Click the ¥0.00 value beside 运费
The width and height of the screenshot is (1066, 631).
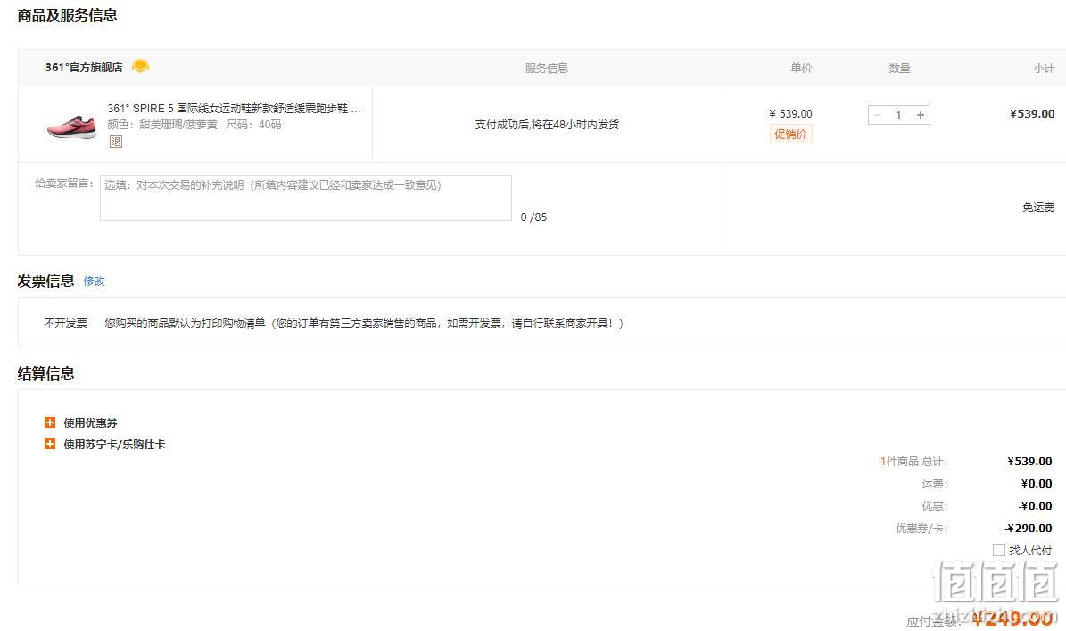[1037, 484]
